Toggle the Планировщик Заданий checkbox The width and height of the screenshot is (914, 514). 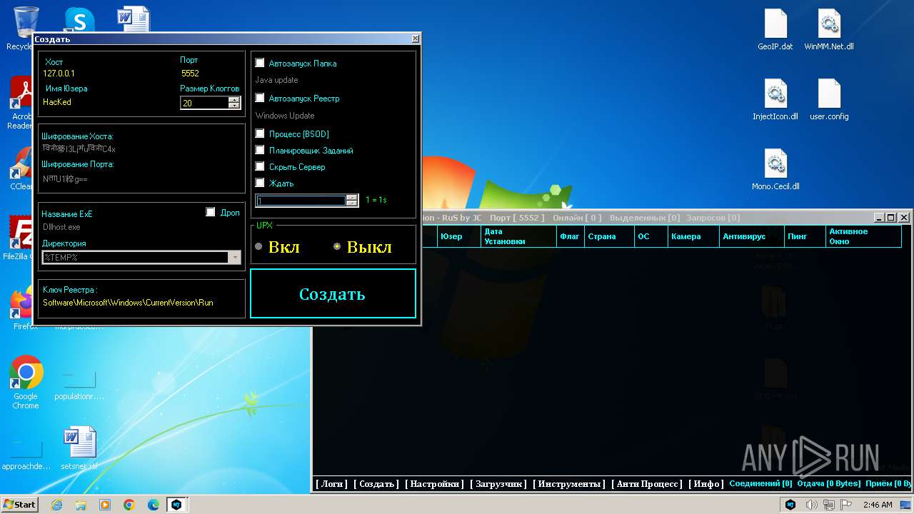tap(260, 150)
